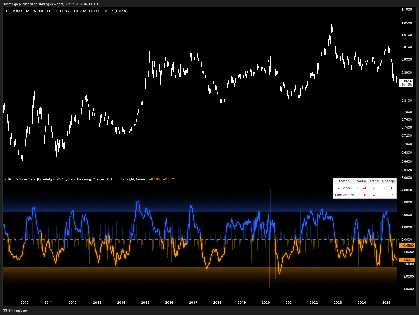Click the 3d 15h bar countdown label

tap(406, 85)
